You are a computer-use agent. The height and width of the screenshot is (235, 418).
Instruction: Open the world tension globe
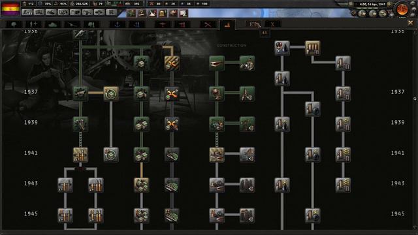point(402,9)
